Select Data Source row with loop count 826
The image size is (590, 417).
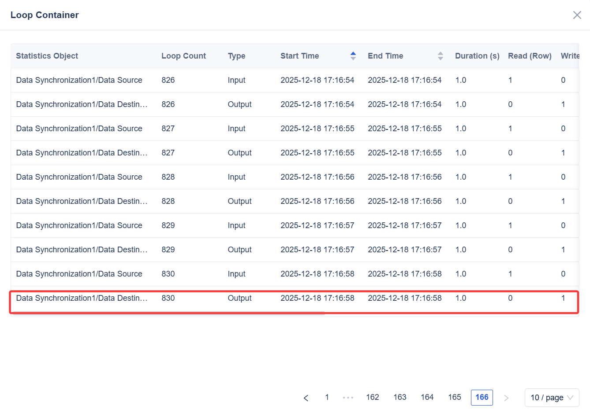pos(295,80)
